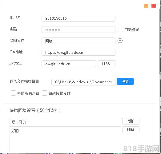
Task: Select the 网络名称 network name field
Action: click(x=78, y=41)
